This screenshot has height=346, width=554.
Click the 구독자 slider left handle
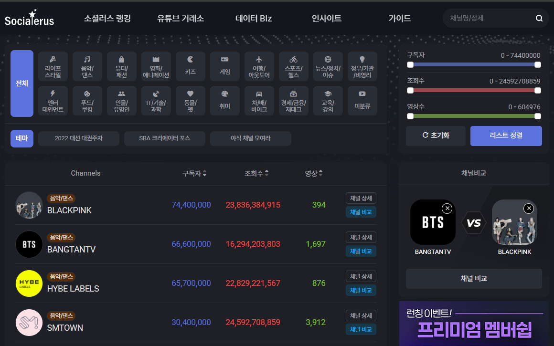point(410,64)
